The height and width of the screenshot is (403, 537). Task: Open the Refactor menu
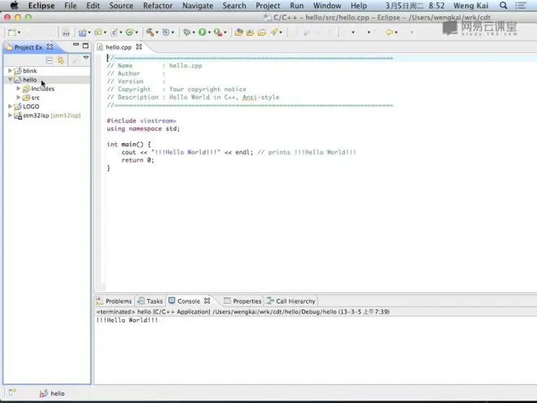(158, 6)
